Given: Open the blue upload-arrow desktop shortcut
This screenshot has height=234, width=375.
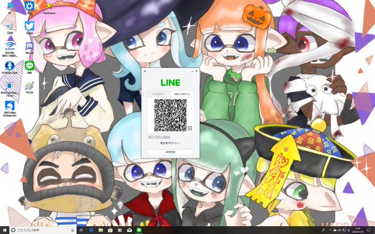Looking at the screenshot, I should 10,67.
